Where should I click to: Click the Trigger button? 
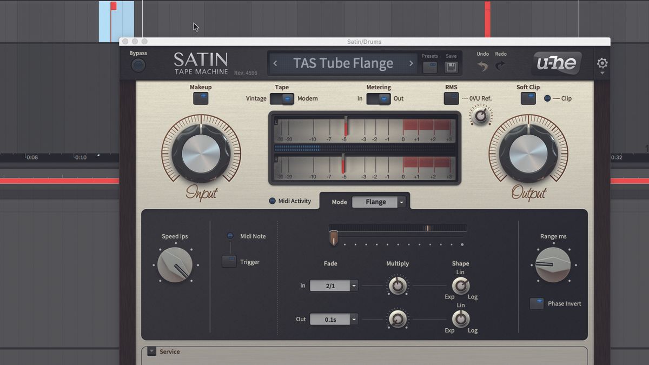point(229,261)
